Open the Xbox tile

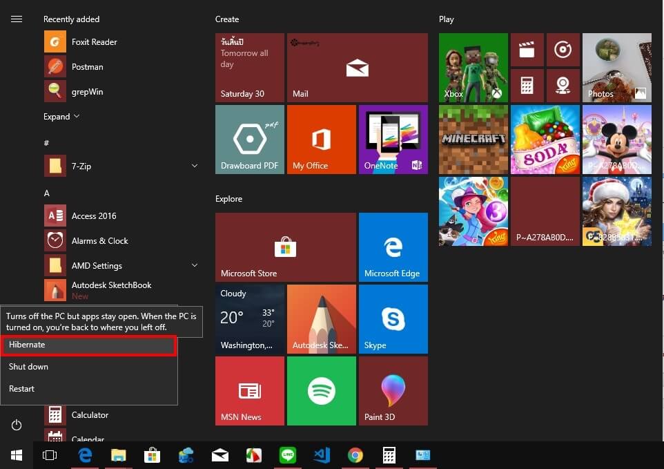(473, 68)
